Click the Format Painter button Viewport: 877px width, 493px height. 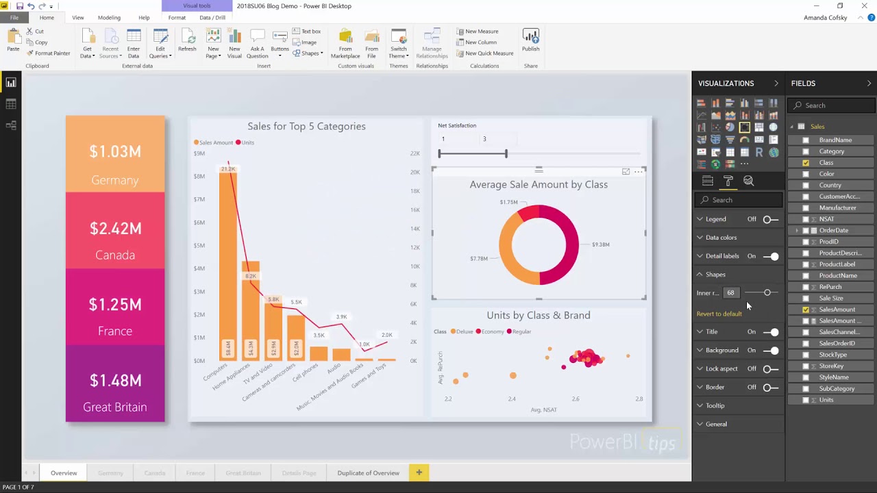[48, 53]
